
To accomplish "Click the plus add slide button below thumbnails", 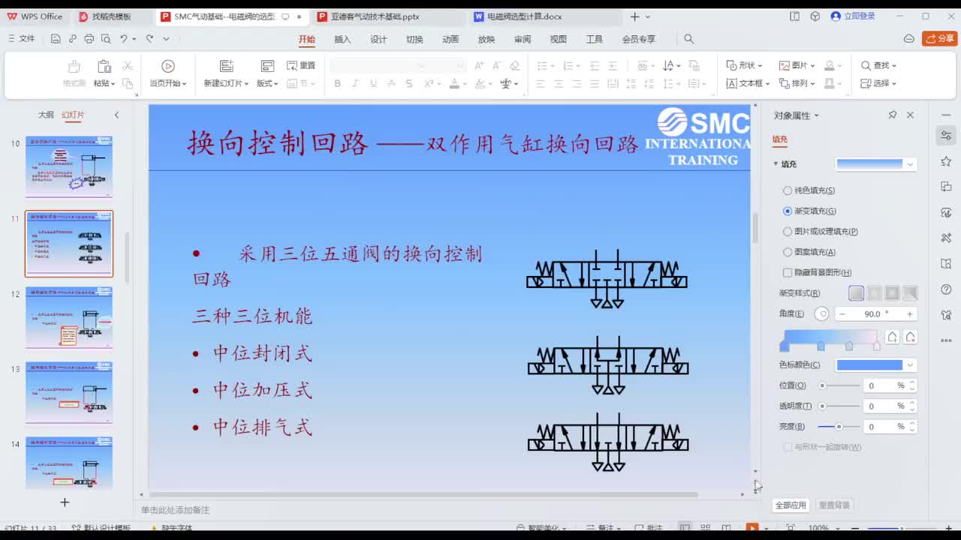I will tap(65, 502).
